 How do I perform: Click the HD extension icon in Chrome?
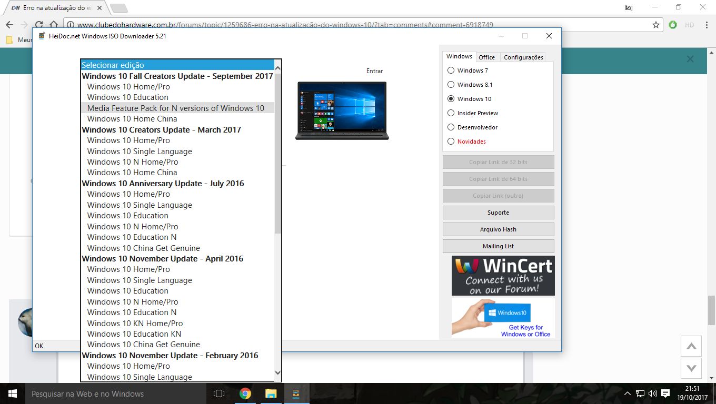689,25
